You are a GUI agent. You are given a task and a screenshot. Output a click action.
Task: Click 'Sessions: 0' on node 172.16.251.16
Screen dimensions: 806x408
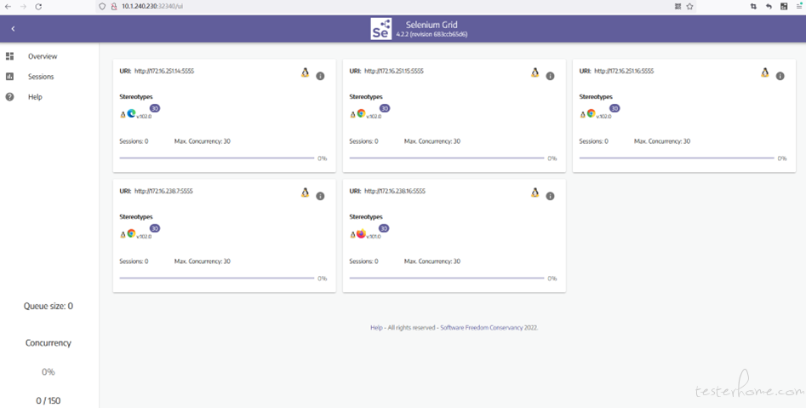594,141
